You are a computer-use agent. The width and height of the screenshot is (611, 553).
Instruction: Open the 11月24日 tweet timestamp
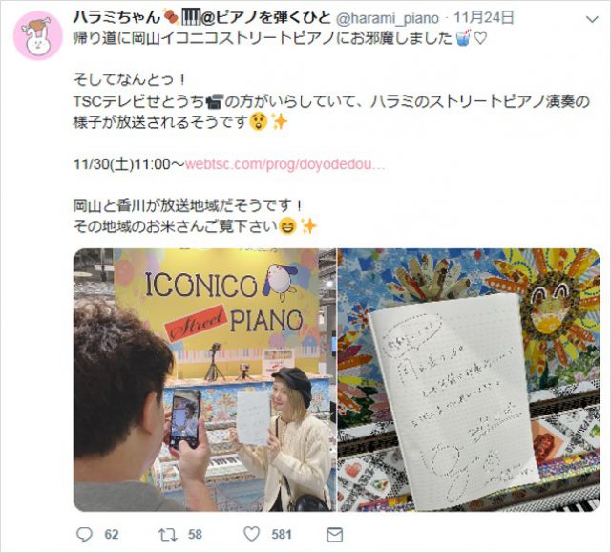484,18
